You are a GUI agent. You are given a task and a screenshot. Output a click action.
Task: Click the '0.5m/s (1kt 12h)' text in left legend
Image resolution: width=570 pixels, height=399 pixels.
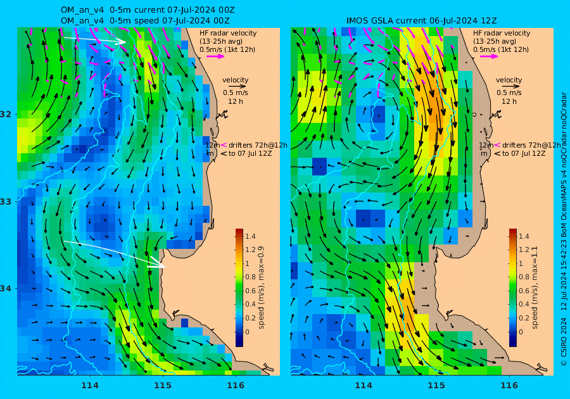227,49
